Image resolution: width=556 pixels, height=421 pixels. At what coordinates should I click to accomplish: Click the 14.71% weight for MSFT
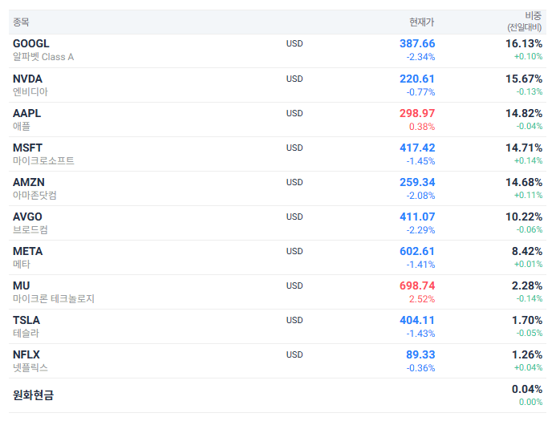(524, 148)
